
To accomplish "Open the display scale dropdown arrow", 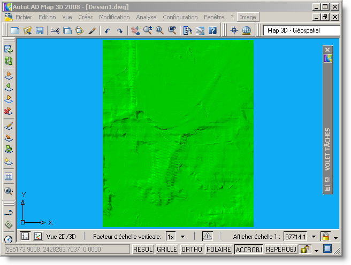I will click(314, 237).
